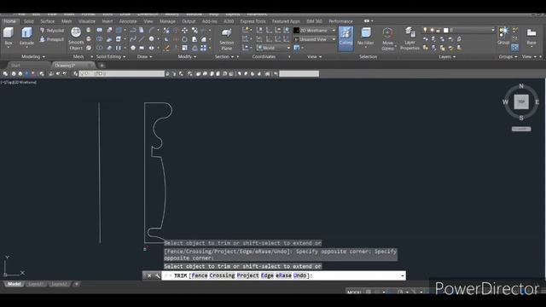This screenshot has width=546, height=307.
Task: Expand the Solid Editing panel
Action: (x=111, y=57)
